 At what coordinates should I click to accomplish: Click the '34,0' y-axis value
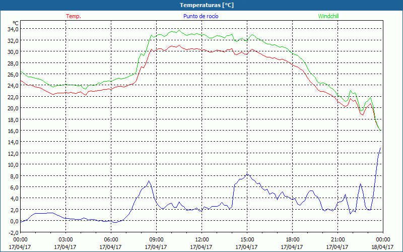(x=13, y=29)
